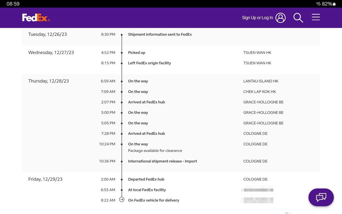This screenshot has height=214, width=342.
Task: Select 'At local FedEx facility' event
Action: point(147,190)
